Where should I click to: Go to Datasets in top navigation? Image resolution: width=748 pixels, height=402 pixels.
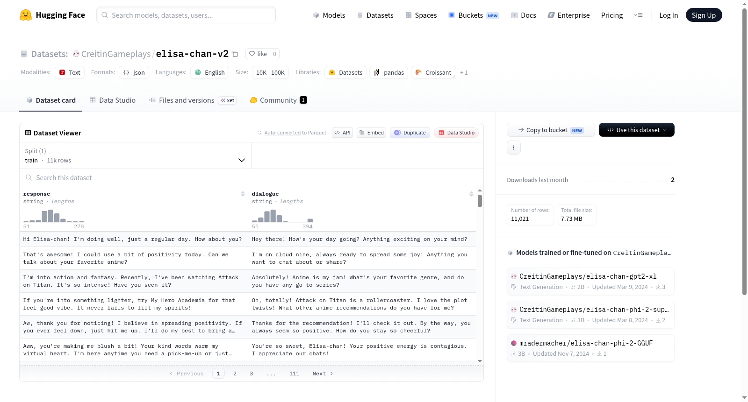pyautogui.click(x=375, y=15)
